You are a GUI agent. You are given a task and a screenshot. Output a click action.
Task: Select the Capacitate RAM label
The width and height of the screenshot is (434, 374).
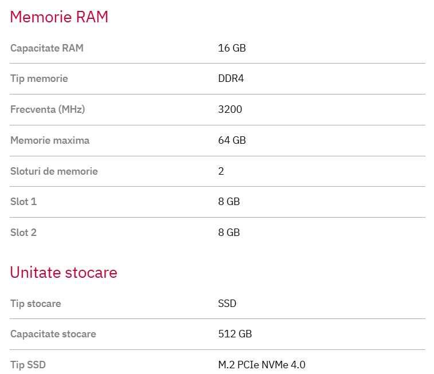click(47, 48)
